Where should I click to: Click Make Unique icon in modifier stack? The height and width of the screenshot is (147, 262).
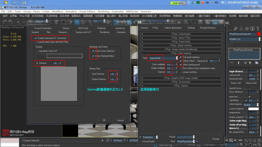[x=245, y=63]
